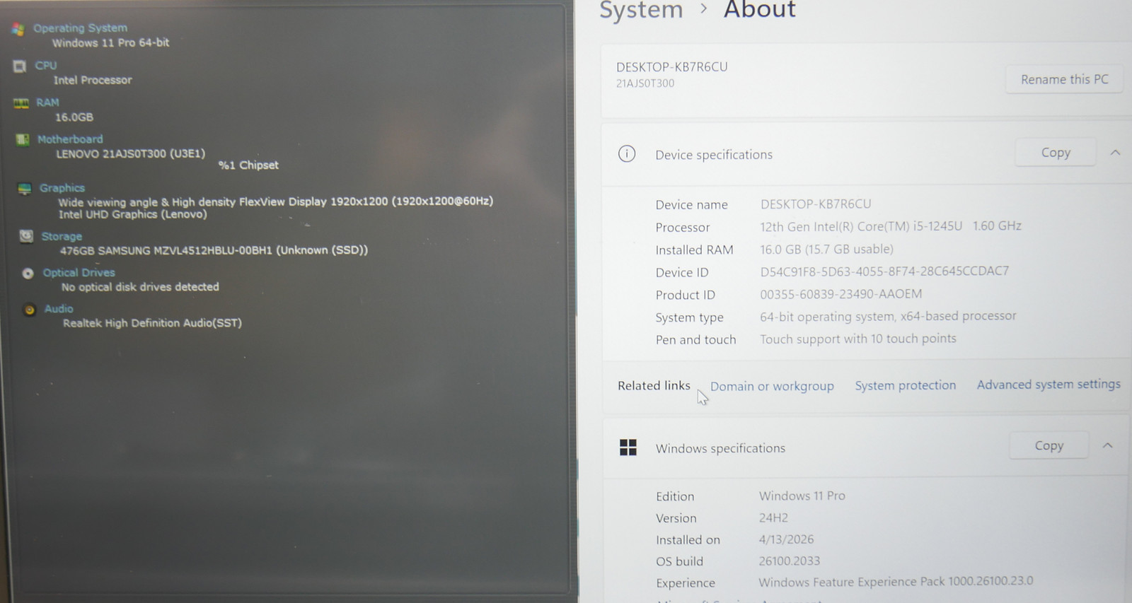This screenshot has height=603, width=1132.
Task: Open System protection link
Action: 905,385
